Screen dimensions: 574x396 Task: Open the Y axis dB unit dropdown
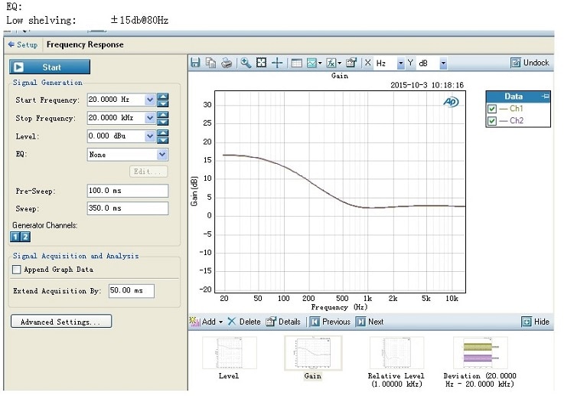[x=443, y=64]
